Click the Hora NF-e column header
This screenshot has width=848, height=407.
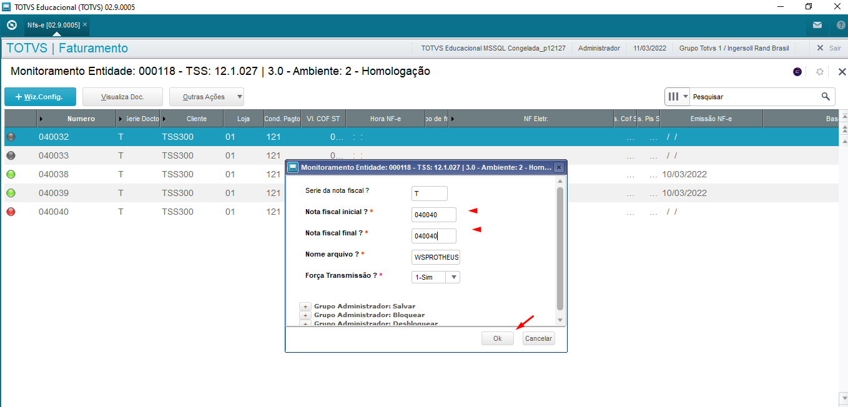(385, 119)
